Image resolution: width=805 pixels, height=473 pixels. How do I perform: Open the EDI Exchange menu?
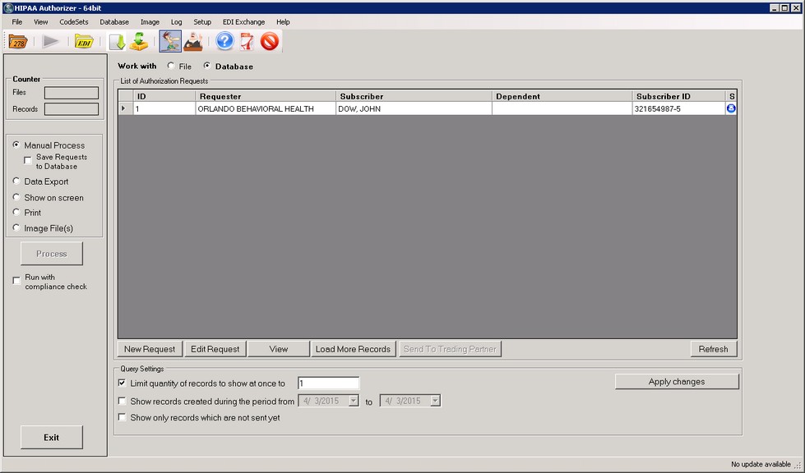point(243,22)
